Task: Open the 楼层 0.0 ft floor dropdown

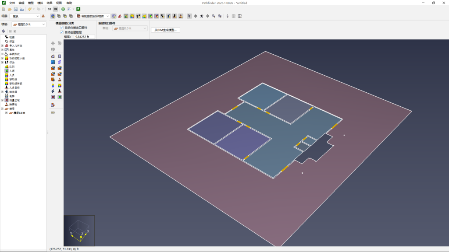Action: point(29,24)
